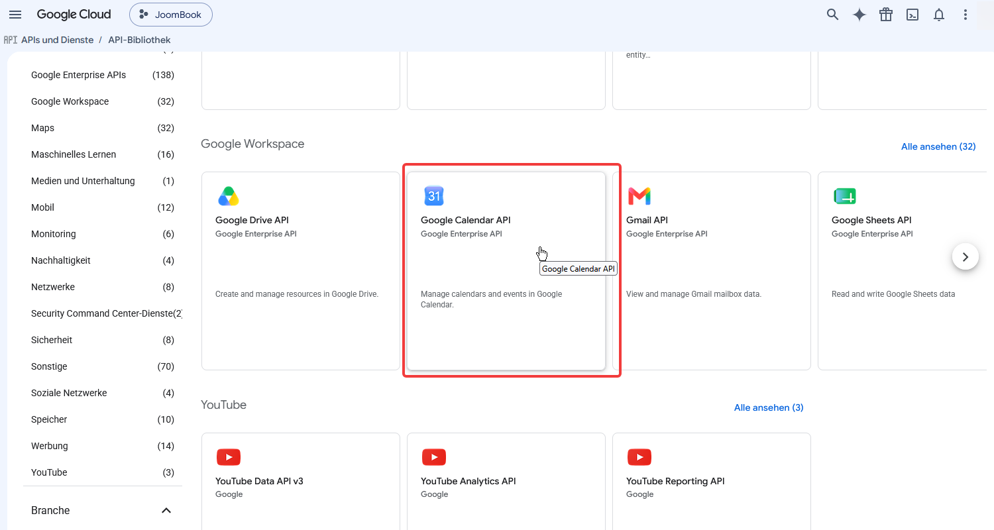
Task: Collapse the Branche filter section
Action: tap(166, 510)
